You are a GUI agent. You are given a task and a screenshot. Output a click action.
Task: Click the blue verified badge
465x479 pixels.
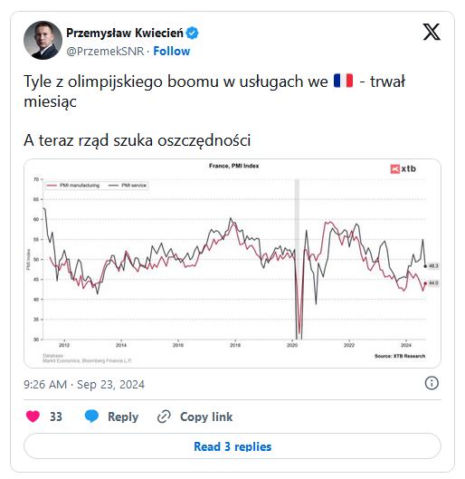tap(193, 33)
